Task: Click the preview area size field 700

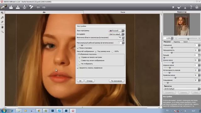Action: 120,38
